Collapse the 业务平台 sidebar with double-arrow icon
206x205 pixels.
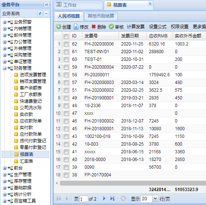tap(46, 5)
